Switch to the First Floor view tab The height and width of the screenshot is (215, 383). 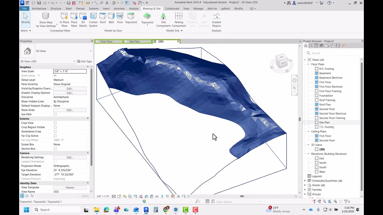[109, 42]
